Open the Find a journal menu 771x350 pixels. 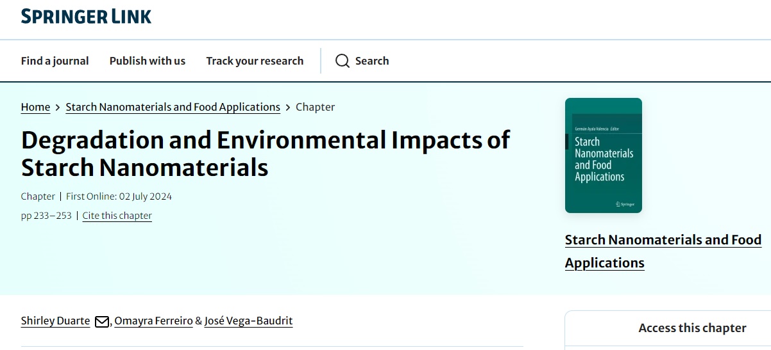[x=55, y=61]
